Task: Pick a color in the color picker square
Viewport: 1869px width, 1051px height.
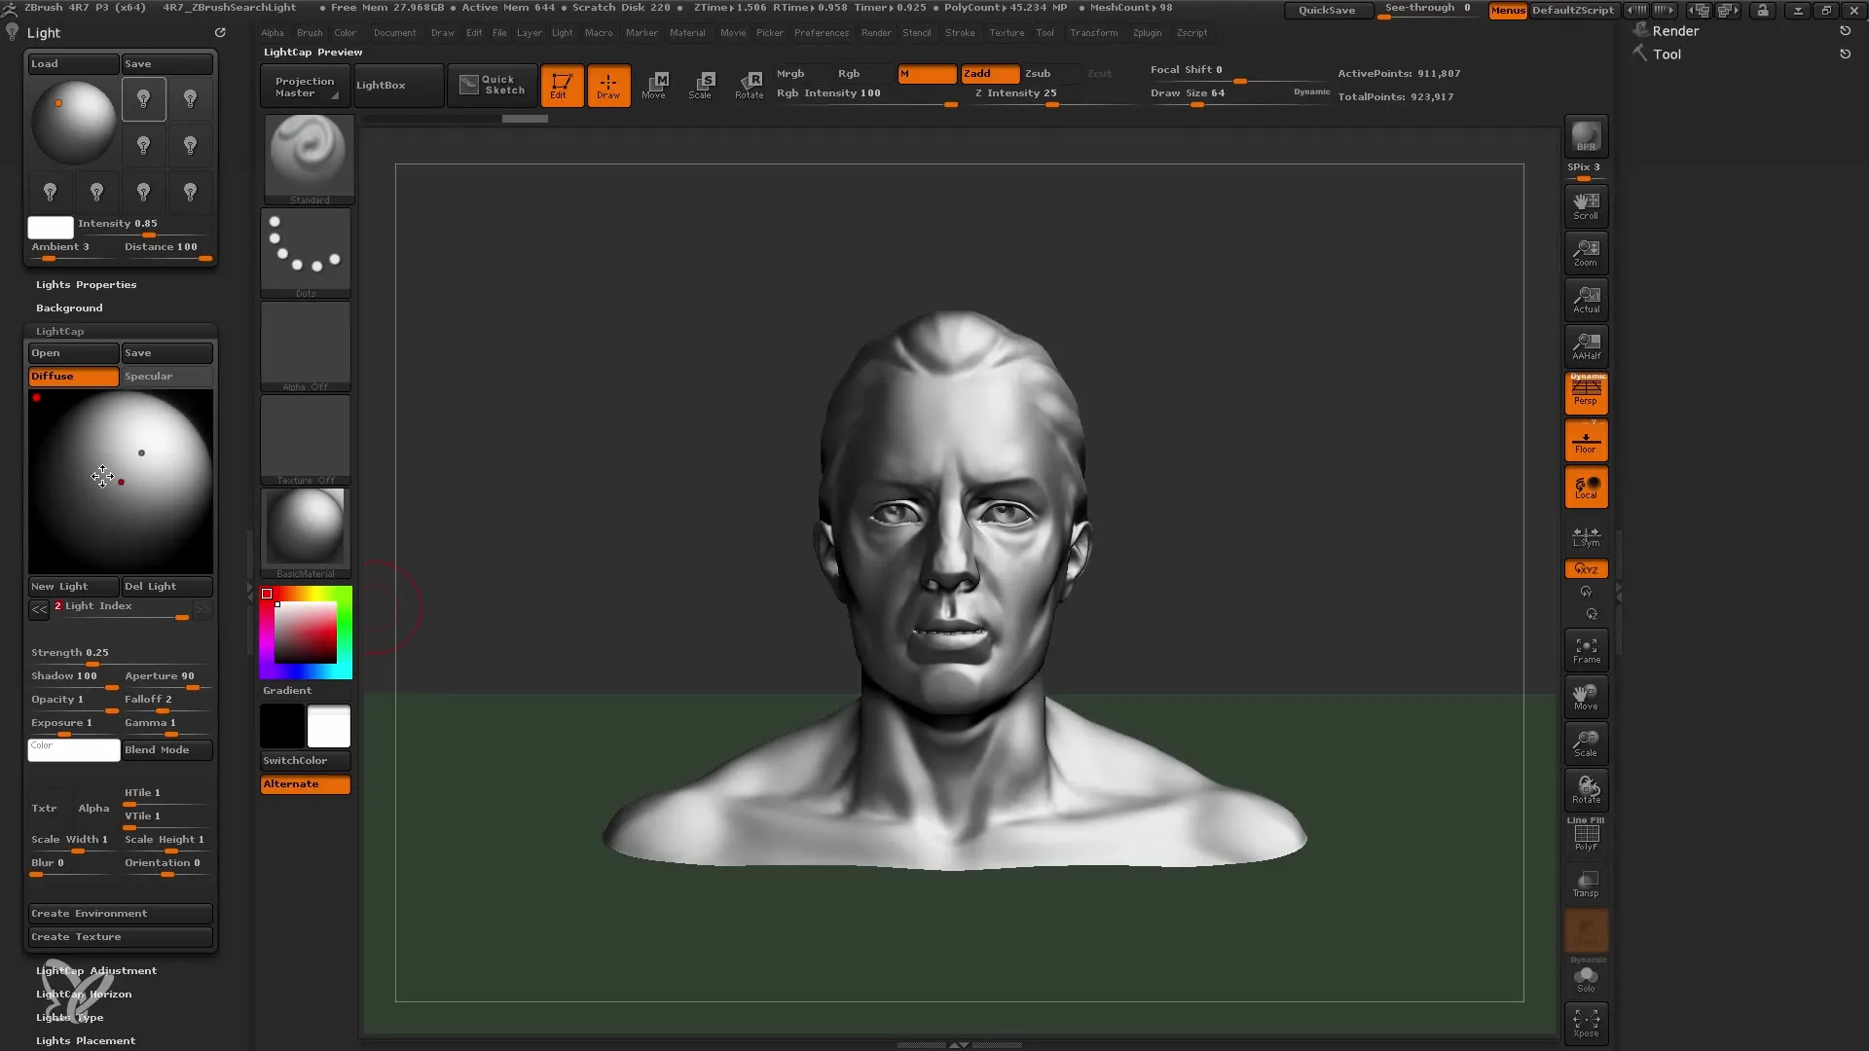Action: (306, 633)
